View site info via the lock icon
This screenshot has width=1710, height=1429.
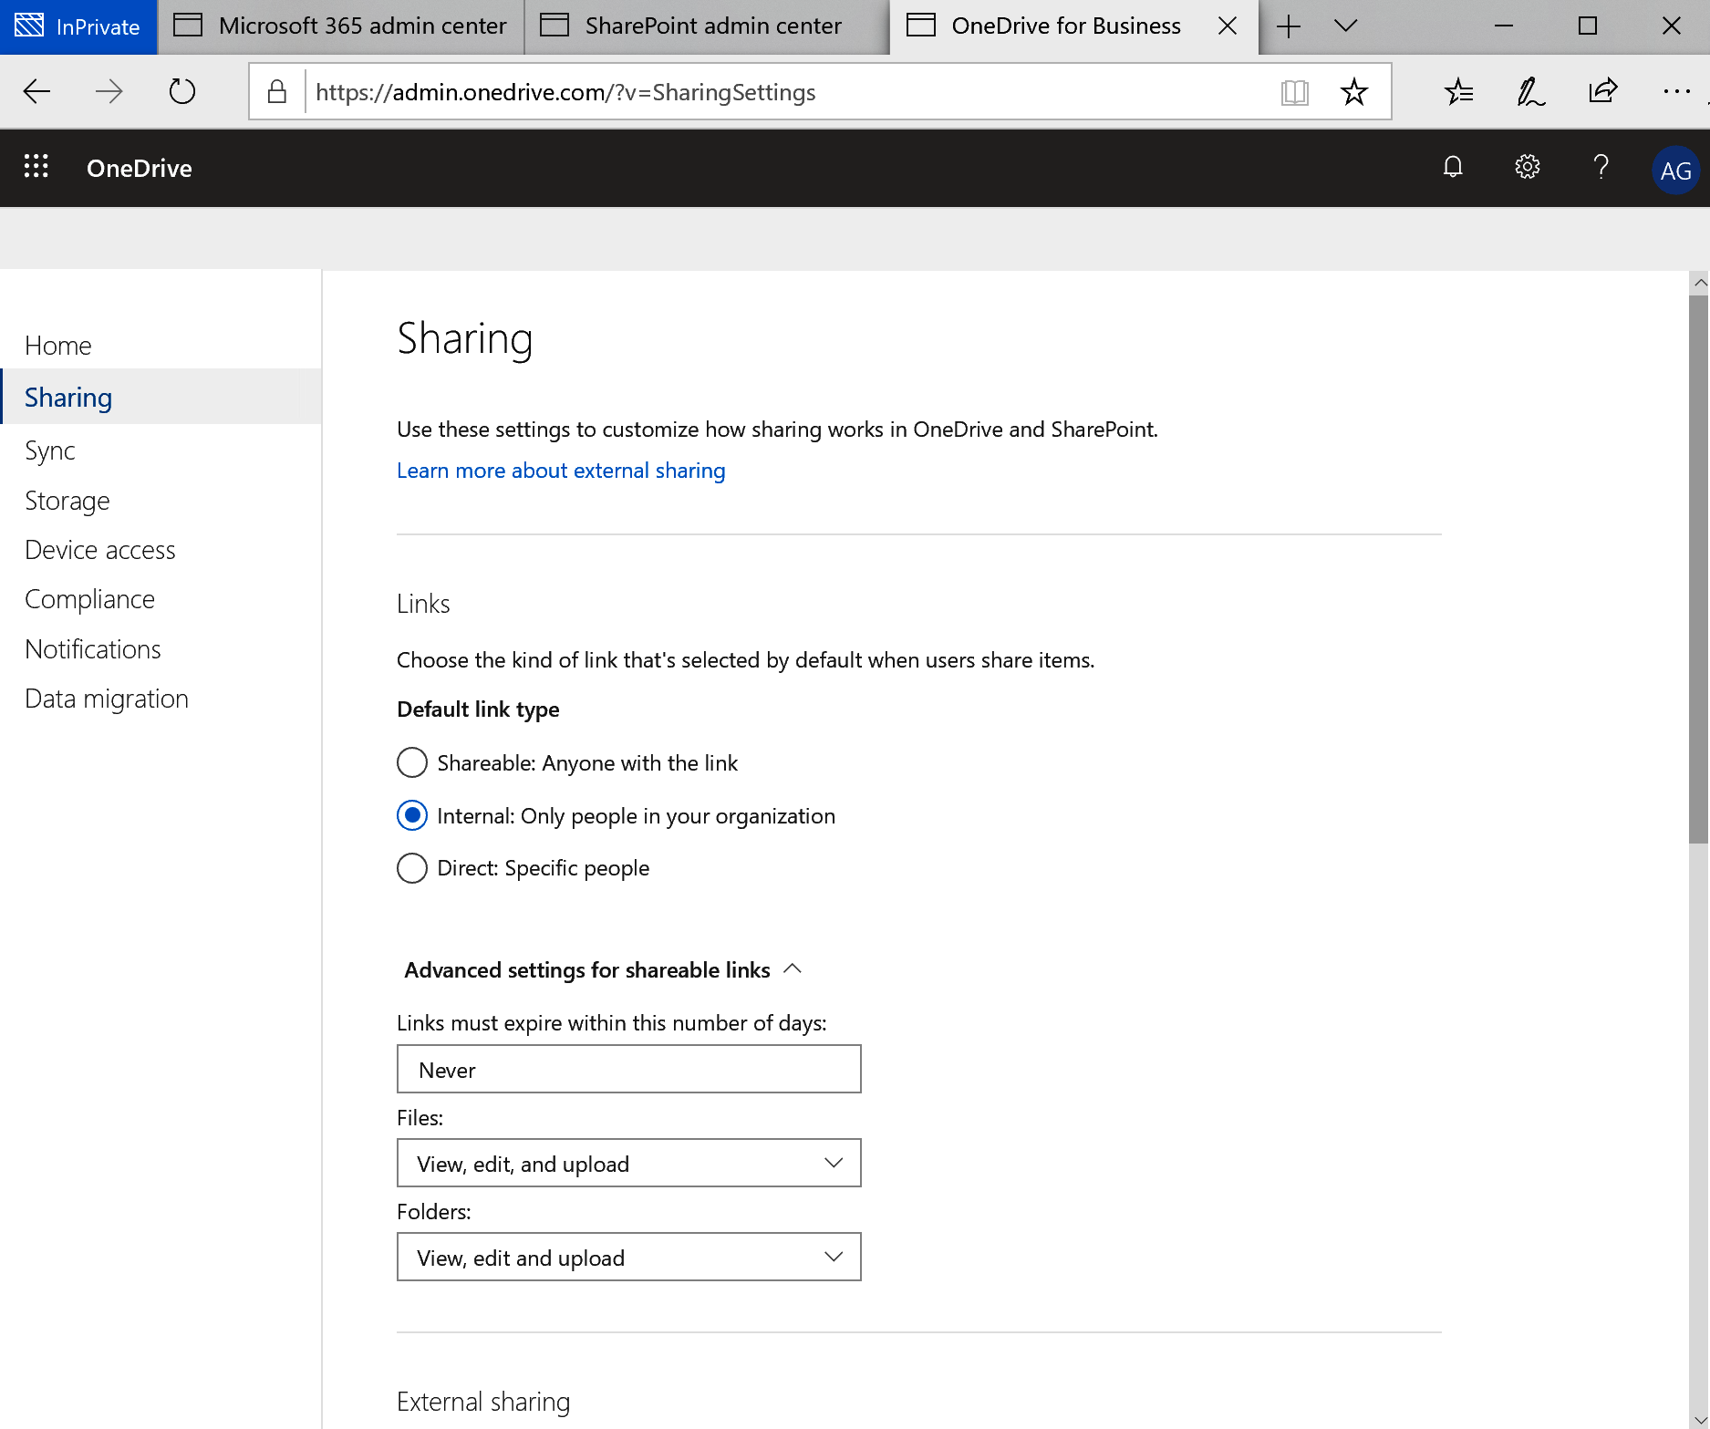click(277, 91)
